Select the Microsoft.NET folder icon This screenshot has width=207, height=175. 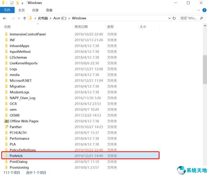coord(6,80)
